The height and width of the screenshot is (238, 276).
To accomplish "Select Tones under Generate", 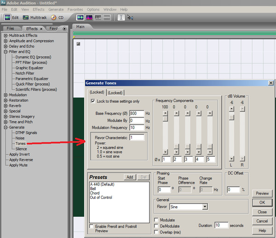I will 20,144.
